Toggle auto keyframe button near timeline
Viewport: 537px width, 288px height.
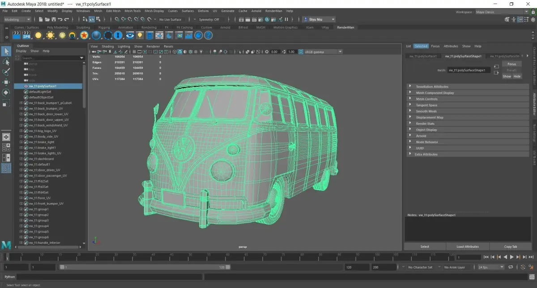[523, 267]
